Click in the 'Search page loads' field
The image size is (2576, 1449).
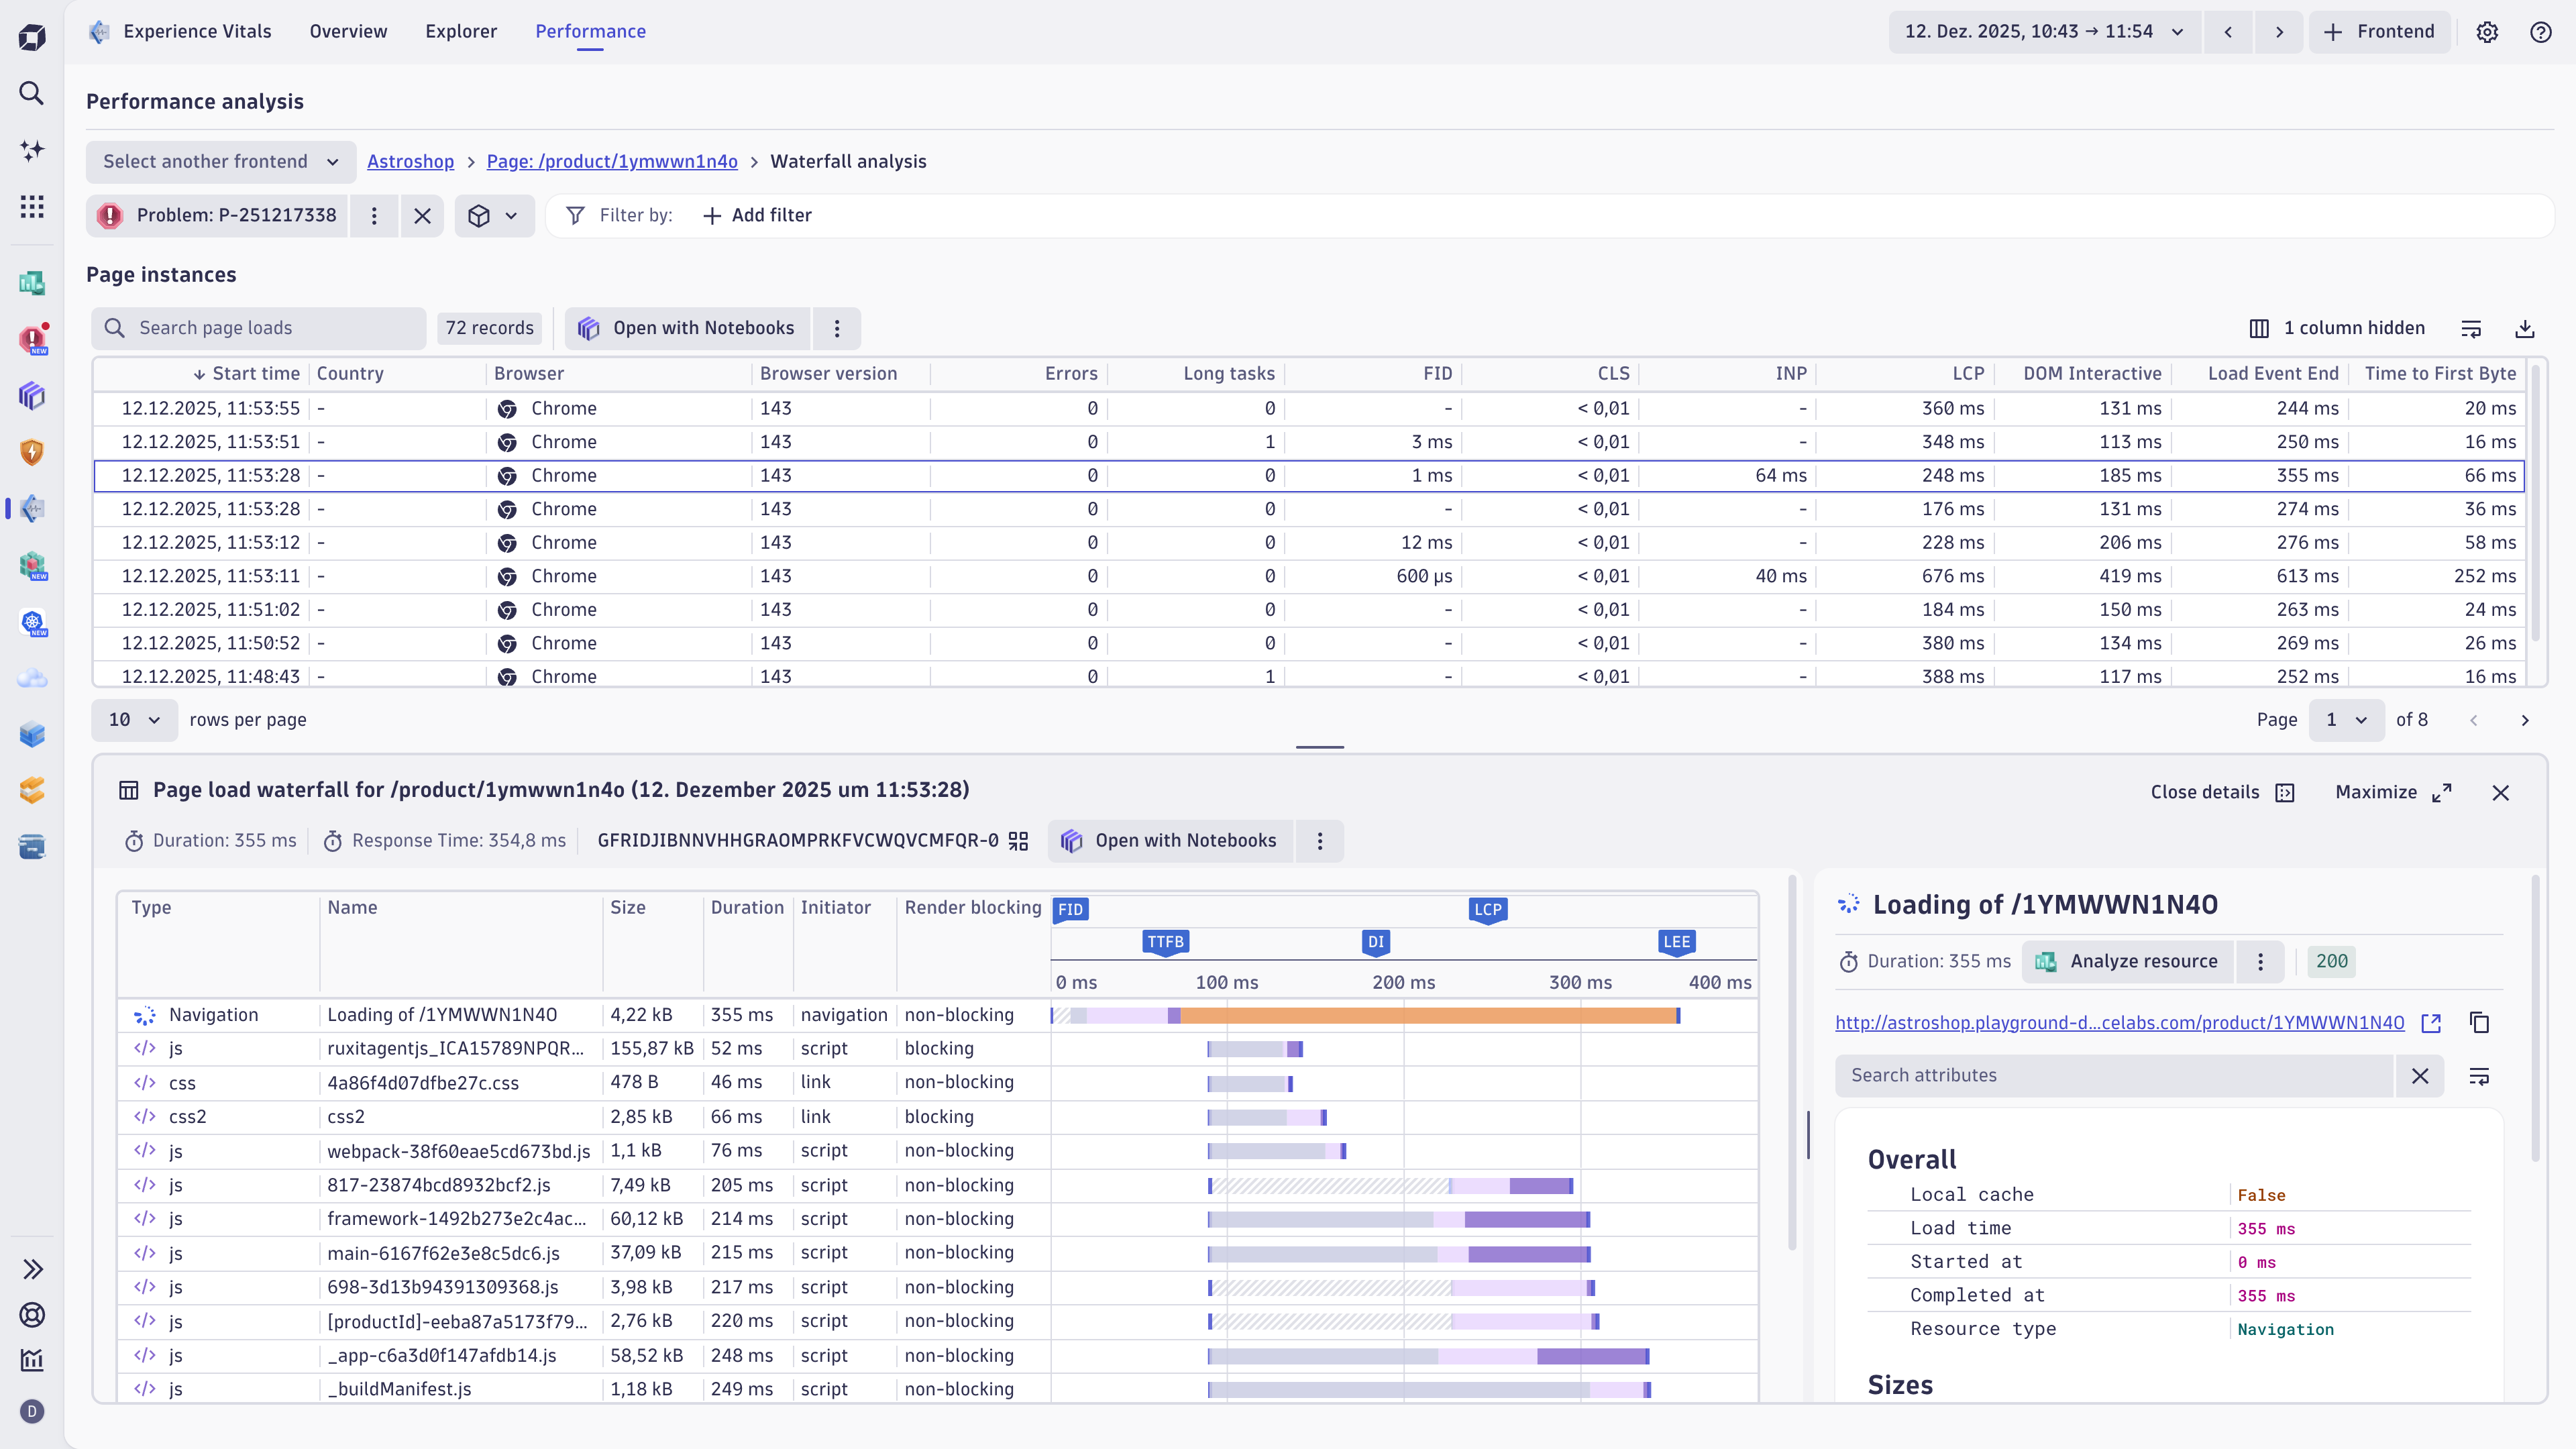pos(258,327)
